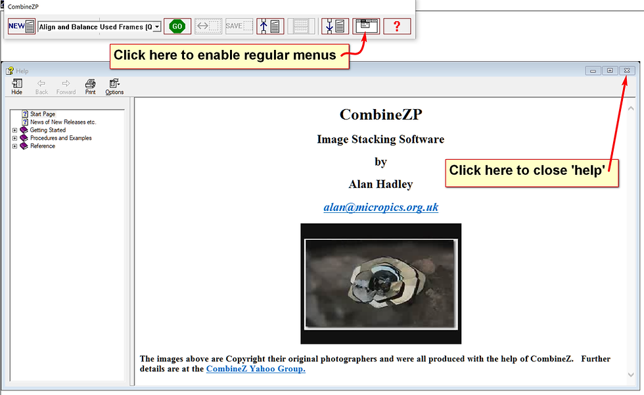Click the red question mark help icon
Viewport: 644px width, 395px height.
(x=397, y=26)
